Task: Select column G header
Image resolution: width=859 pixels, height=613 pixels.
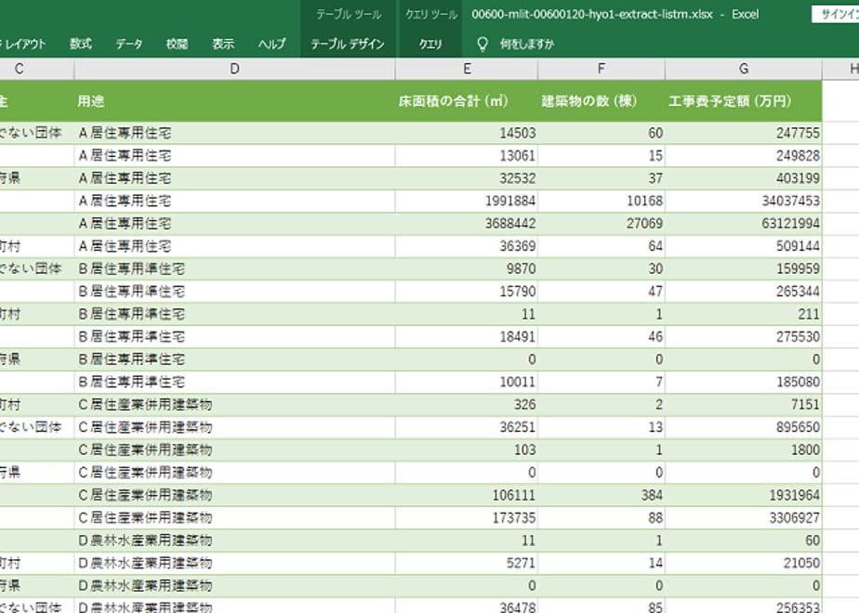Action: 744,69
